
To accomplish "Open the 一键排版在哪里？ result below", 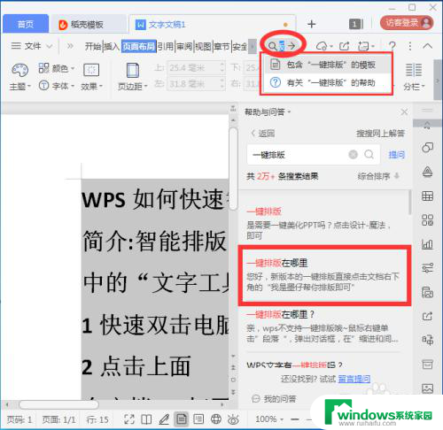I will 323,326.
